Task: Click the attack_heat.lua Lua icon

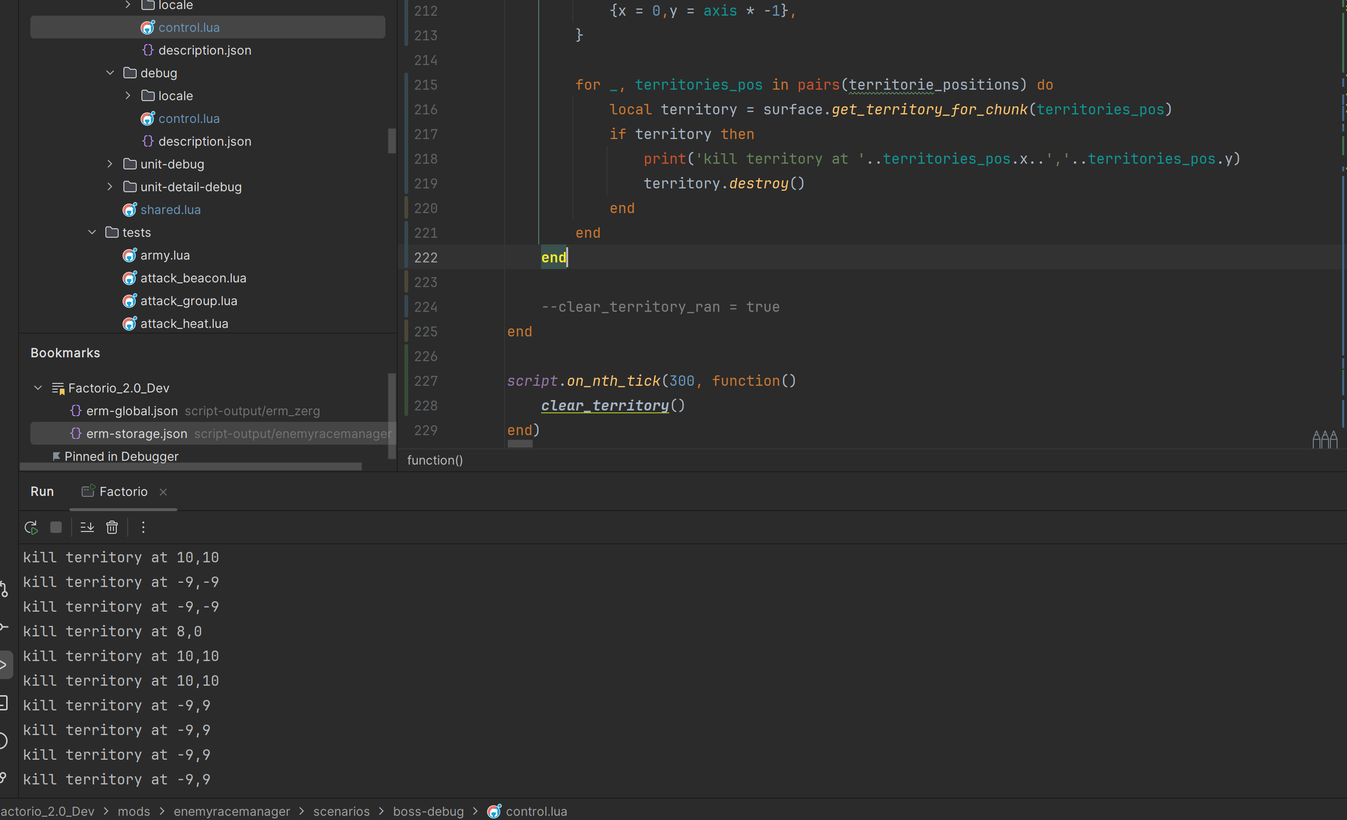Action: pyautogui.click(x=130, y=324)
